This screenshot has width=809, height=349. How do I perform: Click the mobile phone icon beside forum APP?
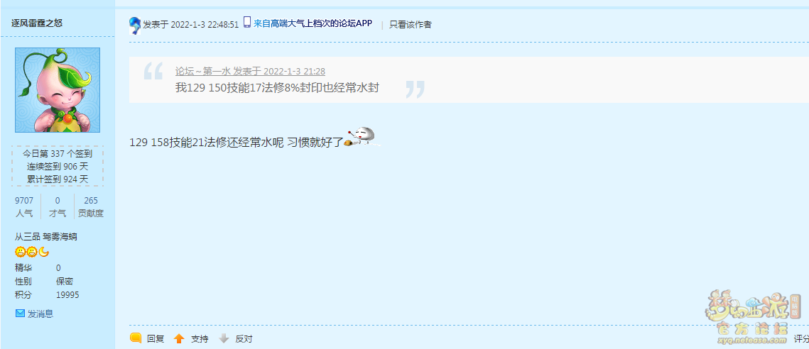coord(247,22)
